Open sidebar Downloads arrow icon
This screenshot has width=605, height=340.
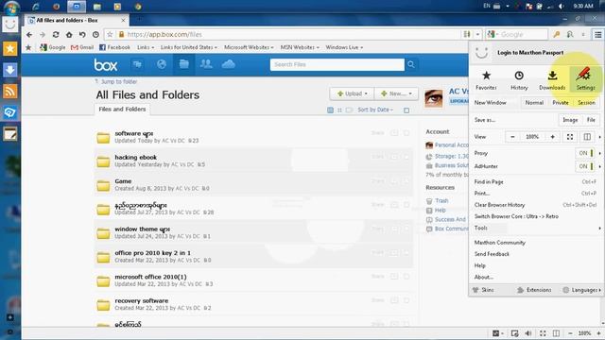pyautogui.click(x=10, y=70)
